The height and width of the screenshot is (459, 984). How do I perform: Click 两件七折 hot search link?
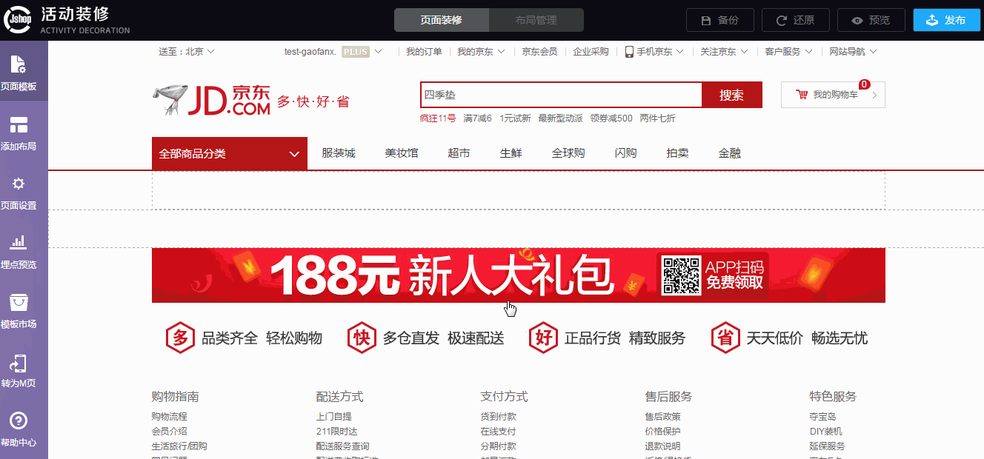[657, 118]
